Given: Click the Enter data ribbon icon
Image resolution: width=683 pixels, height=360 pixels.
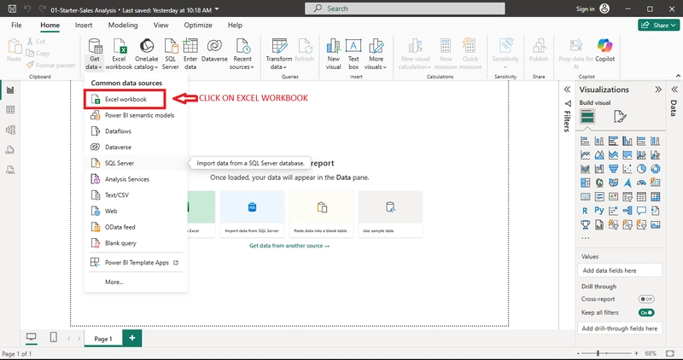Looking at the screenshot, I should (190, 54).
